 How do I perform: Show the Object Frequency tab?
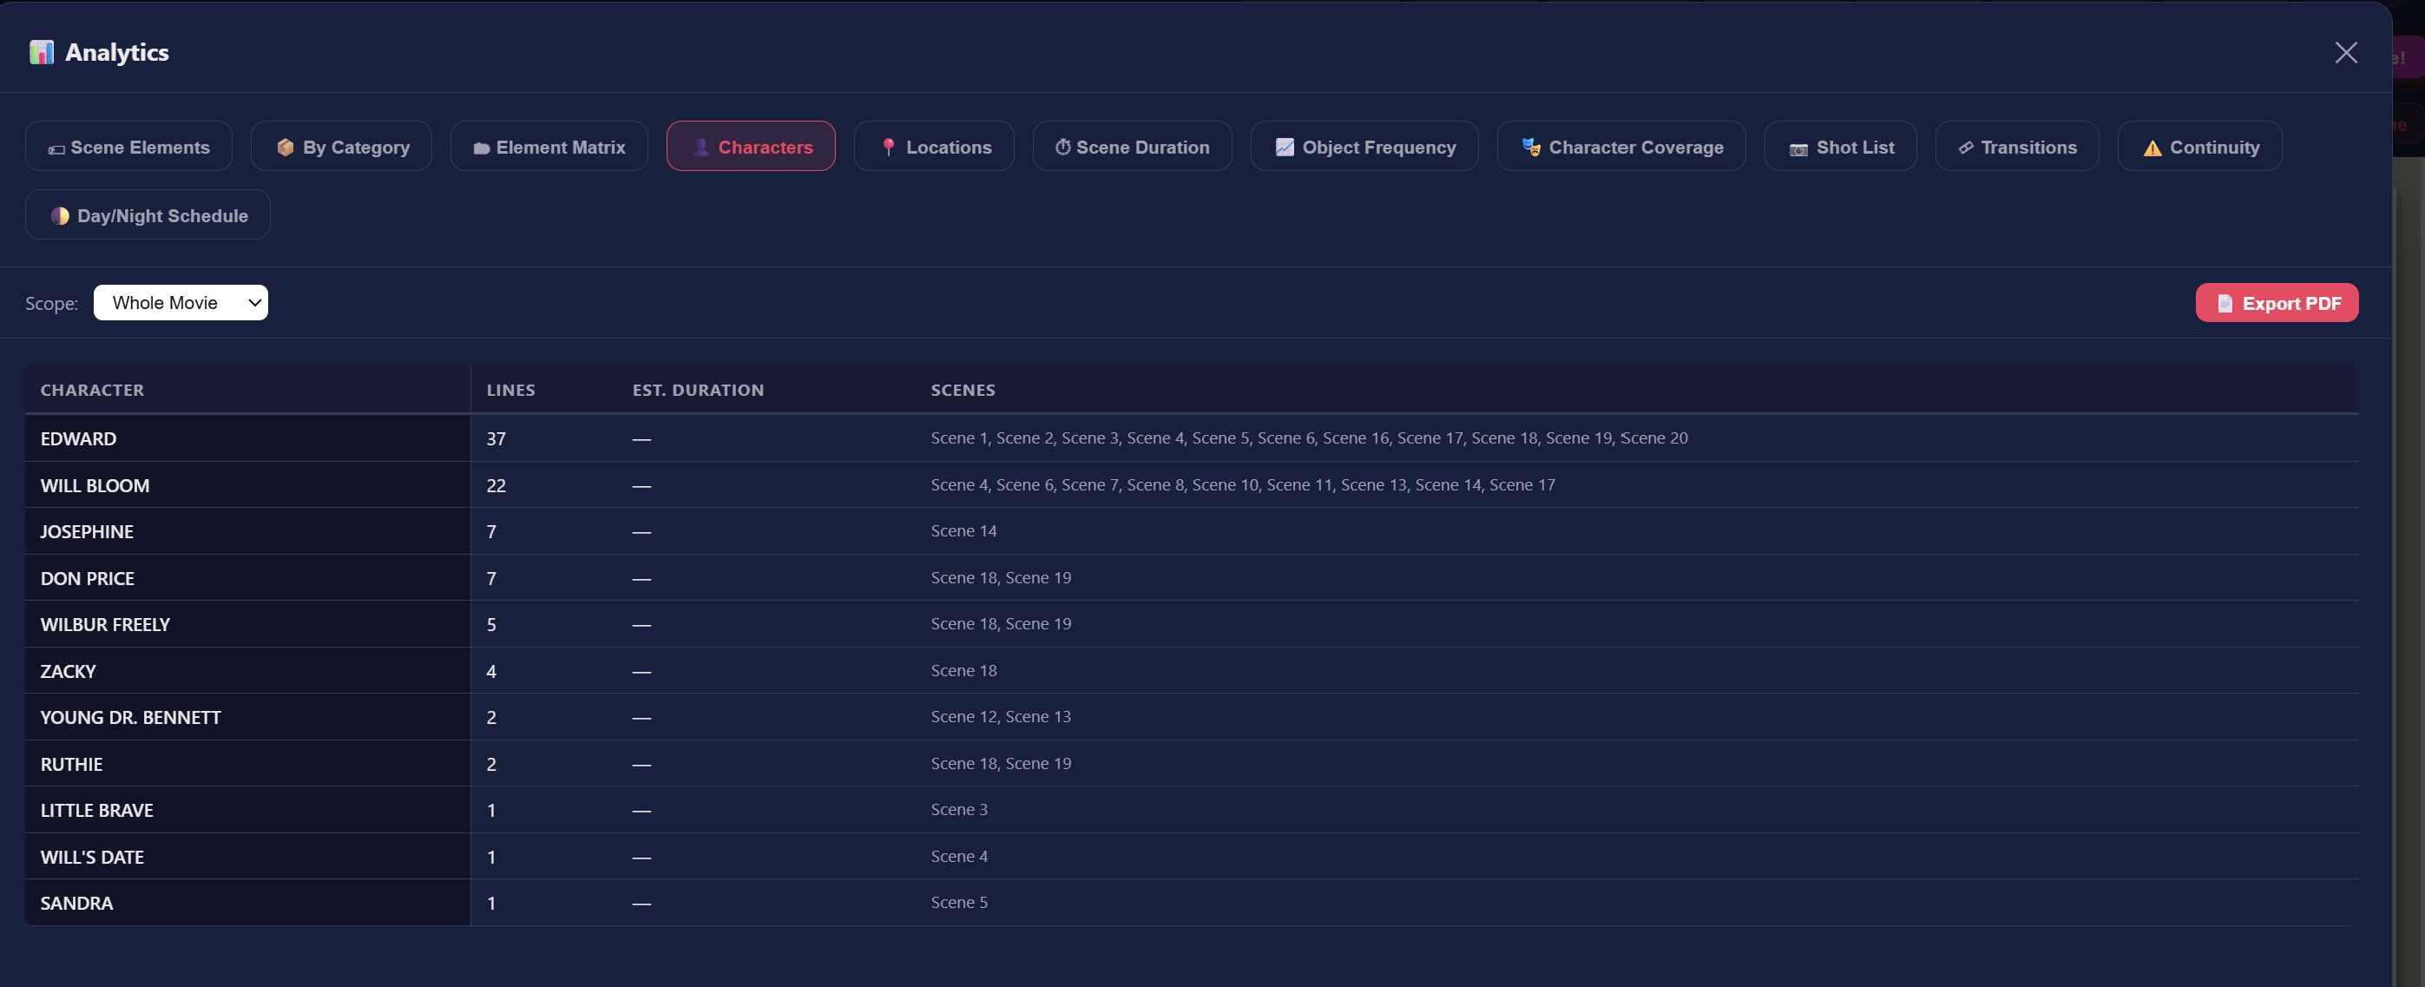point(1364,147)
